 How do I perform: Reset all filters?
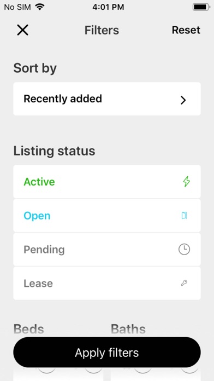[186, 30]
